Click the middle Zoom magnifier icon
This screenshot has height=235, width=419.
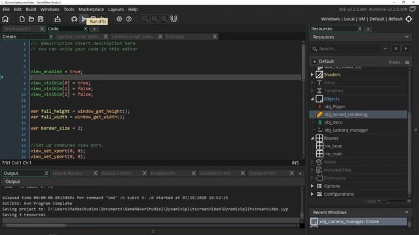click(x=155, y=19)
